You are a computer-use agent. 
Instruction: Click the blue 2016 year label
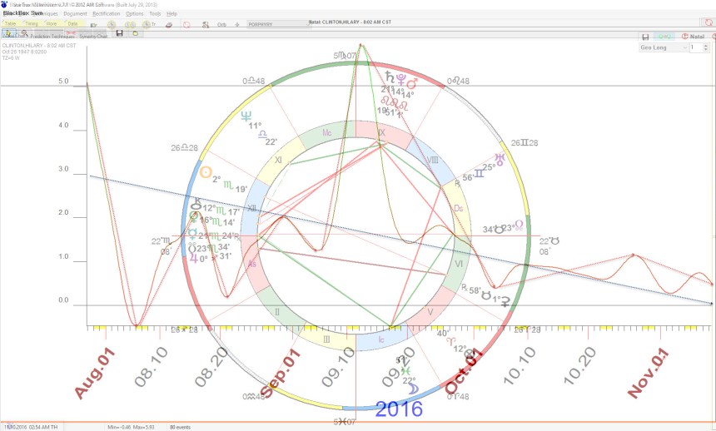coord(399,409)
